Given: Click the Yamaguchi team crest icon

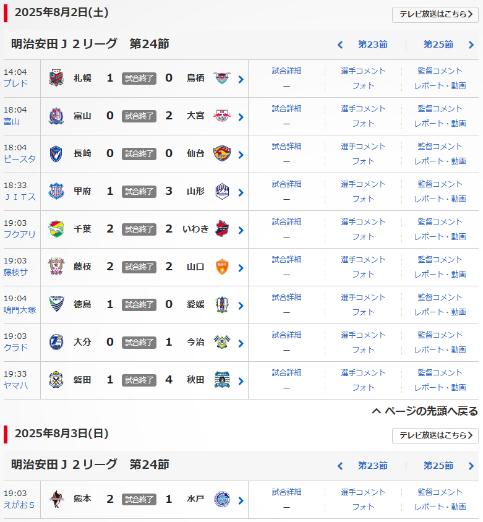Looking at the screenshot, I should point(221,267).
